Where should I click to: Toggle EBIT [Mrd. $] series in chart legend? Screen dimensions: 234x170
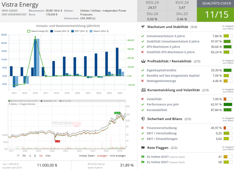(79, 31)
